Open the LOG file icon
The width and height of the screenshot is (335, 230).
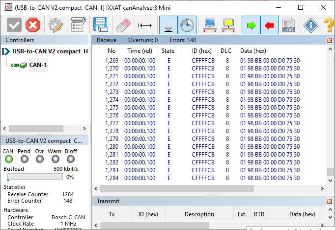[x=289, y=25]
